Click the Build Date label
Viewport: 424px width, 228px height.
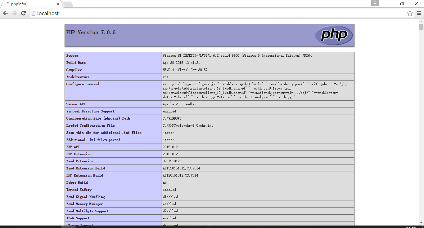click(x=76, y=63)
